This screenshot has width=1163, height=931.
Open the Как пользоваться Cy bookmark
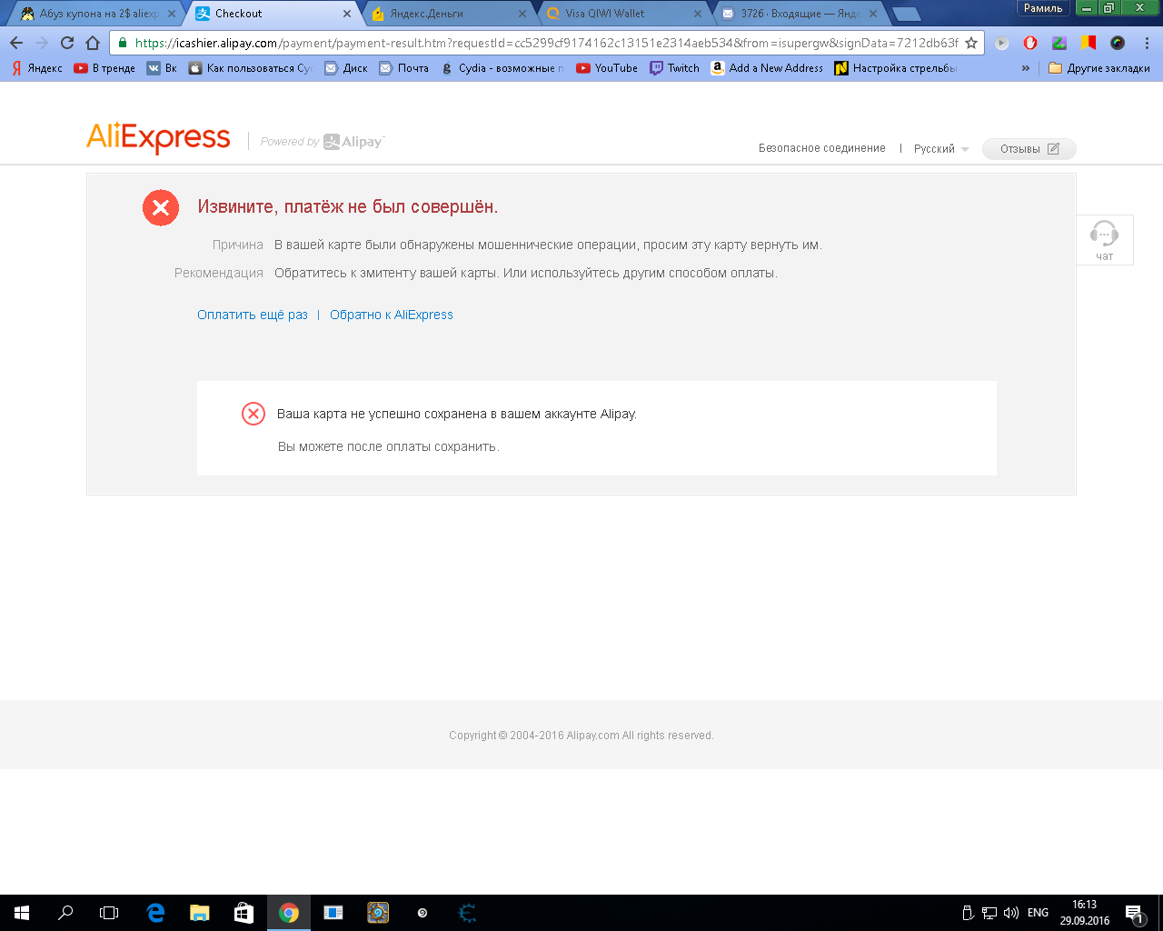tap(251, 68)
